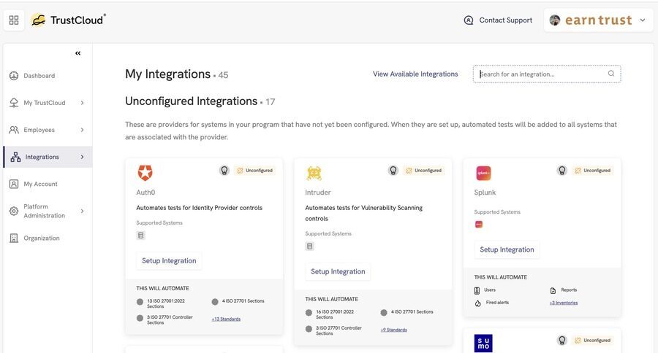Click Setup Integration for Splunk

(x=507, y=249)
